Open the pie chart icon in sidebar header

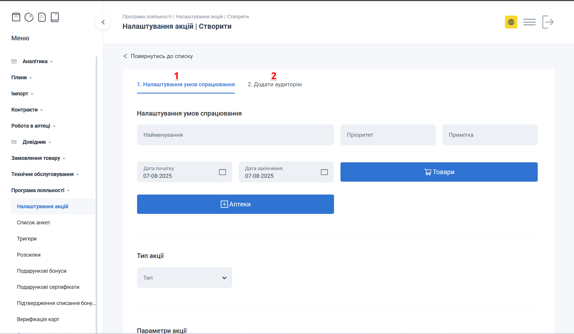tap(29, 17)
